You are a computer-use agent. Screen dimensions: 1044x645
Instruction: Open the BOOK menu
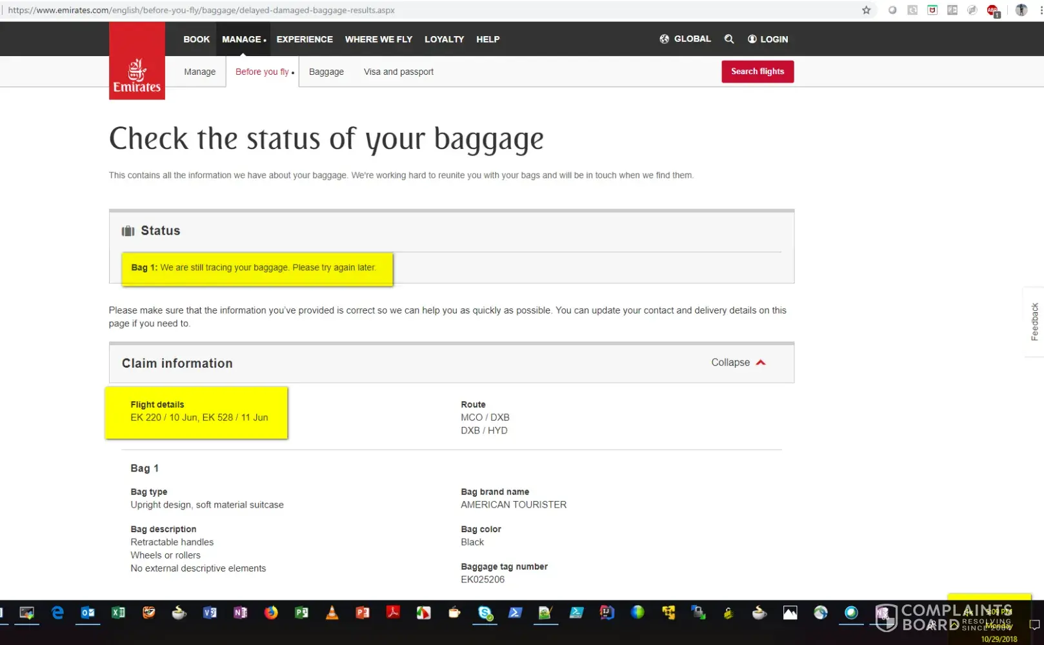coord(197,39)
